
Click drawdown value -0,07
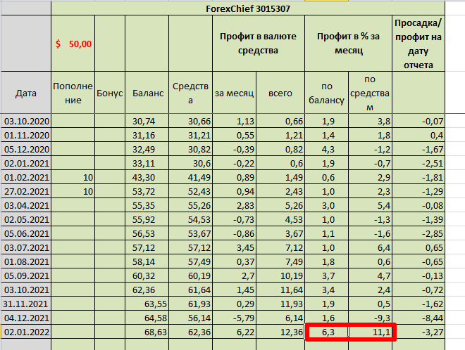418,121
